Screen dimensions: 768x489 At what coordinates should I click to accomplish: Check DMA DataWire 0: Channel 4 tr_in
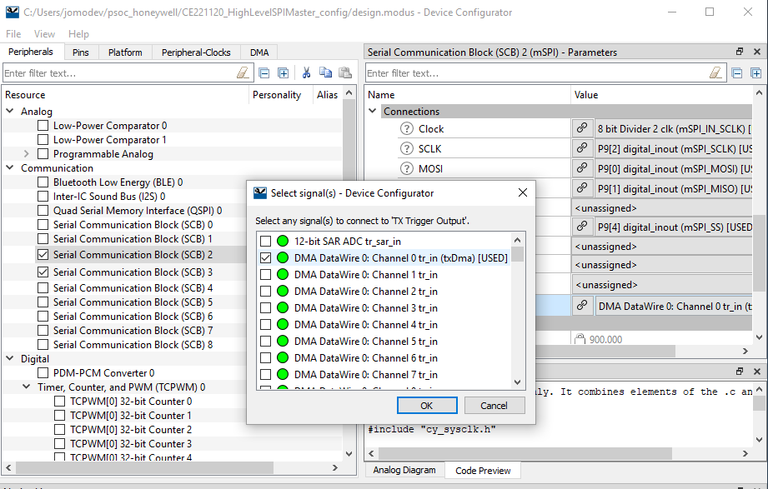point(265,325)
